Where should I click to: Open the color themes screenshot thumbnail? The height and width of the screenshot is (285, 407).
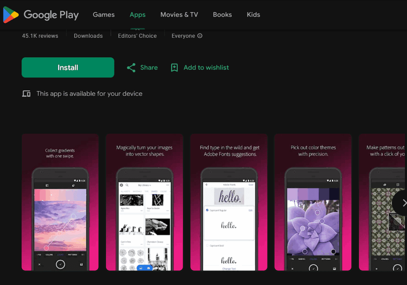click(313, 202)
